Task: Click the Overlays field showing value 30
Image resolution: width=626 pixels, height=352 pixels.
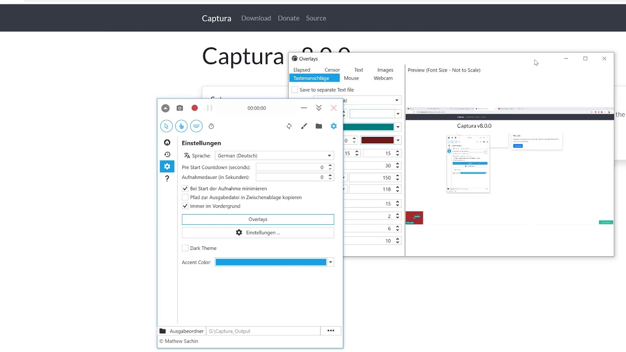Action: (372, 166)
